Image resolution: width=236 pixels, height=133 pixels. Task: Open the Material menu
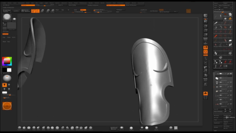pos(64,3)
